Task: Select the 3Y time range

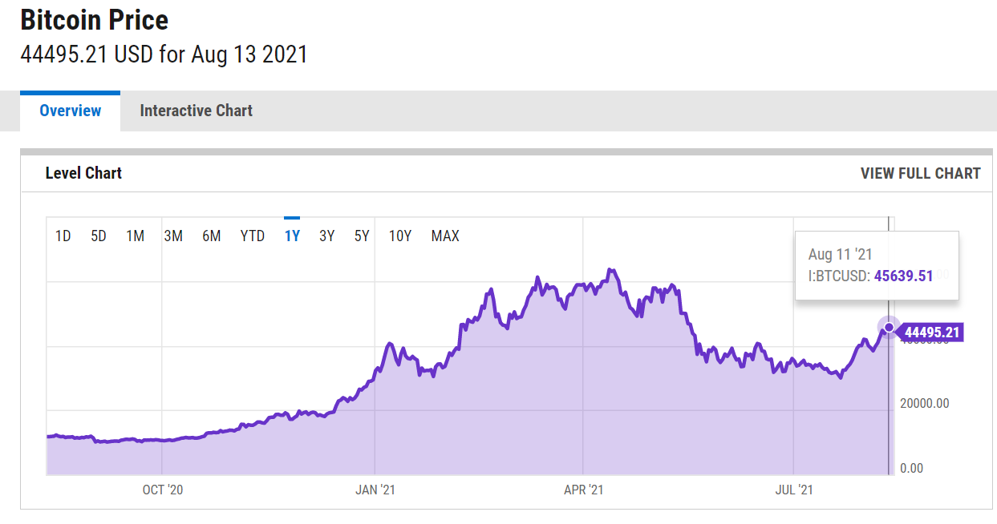Action: 326,236
